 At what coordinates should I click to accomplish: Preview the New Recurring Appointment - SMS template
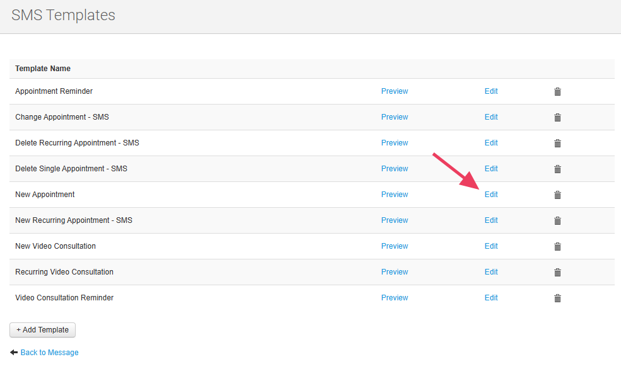[x=395, y=220]
